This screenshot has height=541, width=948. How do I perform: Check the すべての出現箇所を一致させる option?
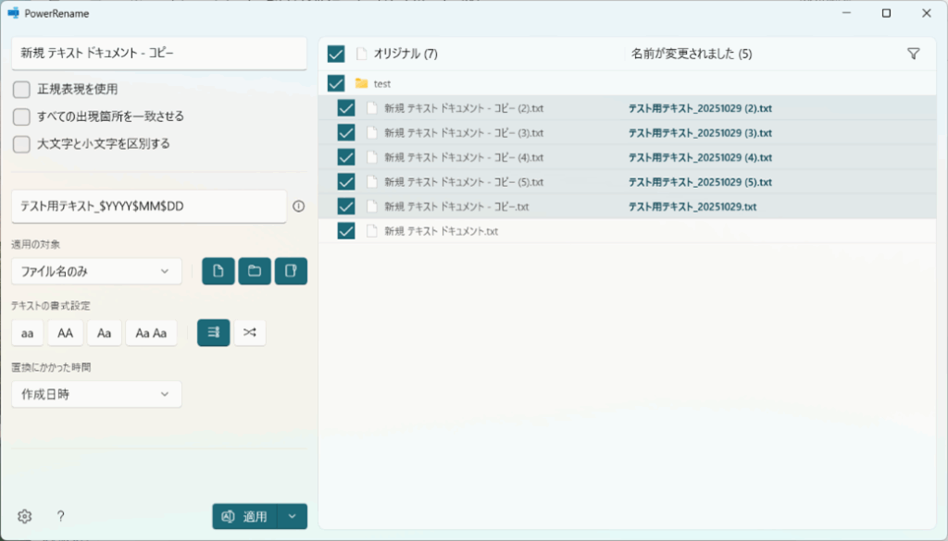[x=21, y=117]
